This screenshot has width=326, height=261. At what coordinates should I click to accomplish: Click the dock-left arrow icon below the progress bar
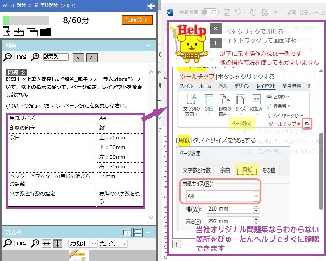[7, 31]
